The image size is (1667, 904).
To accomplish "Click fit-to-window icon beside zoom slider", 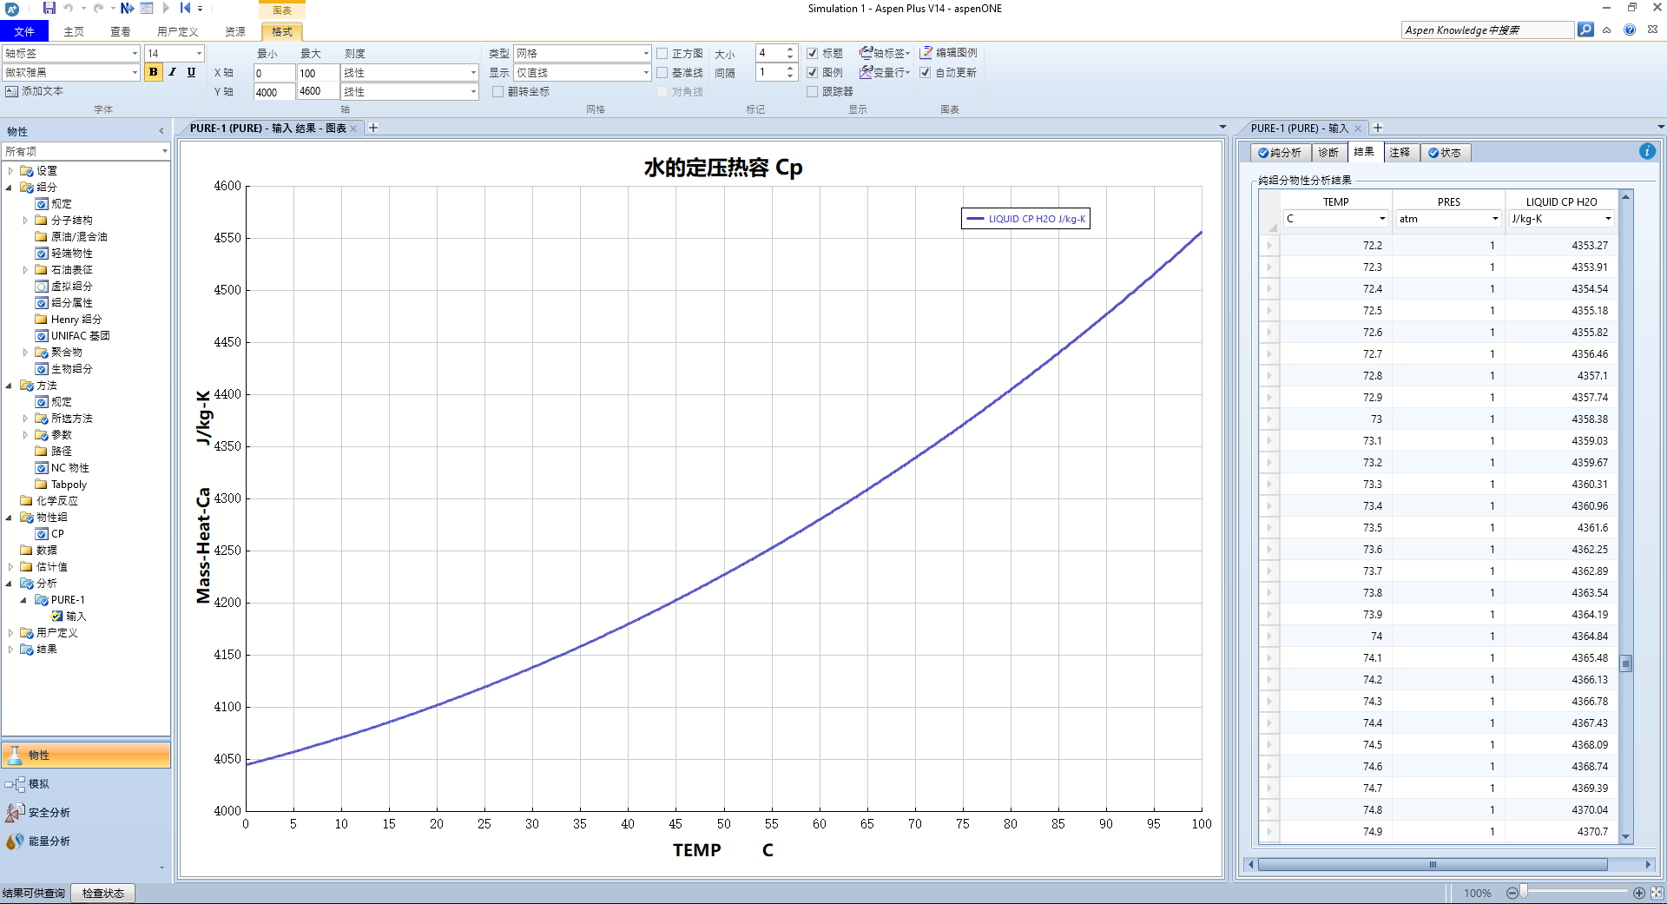I will pyautogui.click(x=1657, y=893).
